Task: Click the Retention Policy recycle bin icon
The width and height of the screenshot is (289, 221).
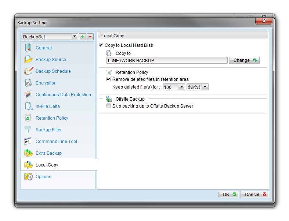Action: pyautogui.click(x=28, y=118)
